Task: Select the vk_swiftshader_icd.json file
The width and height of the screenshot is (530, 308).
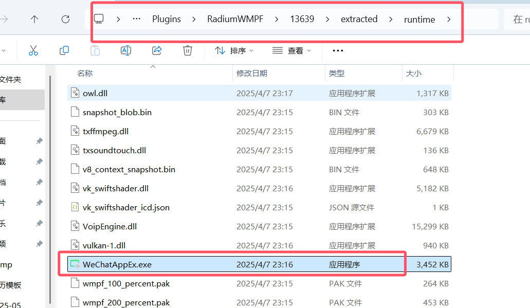Action: [126, 207]
